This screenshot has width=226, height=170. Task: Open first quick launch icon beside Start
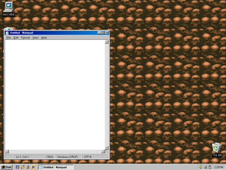pos(18,167)
